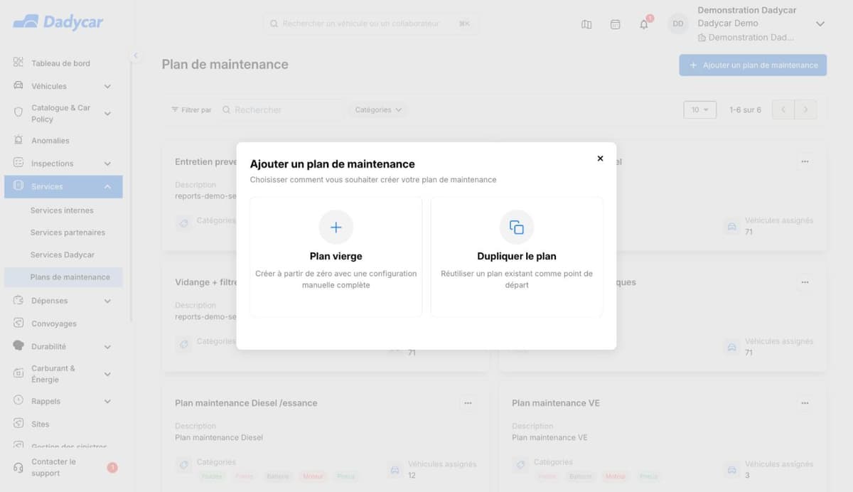
Task: Expand Catalogue & Car Policy section
Action: (x=107, y=113)
